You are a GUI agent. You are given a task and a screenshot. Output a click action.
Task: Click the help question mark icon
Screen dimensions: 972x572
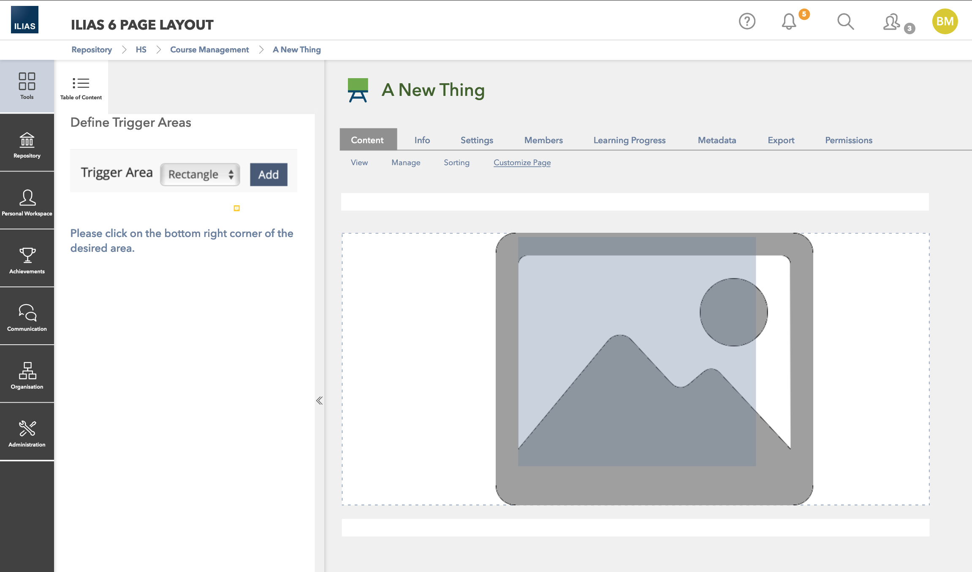pyautogui.click(x=747, y=21)
